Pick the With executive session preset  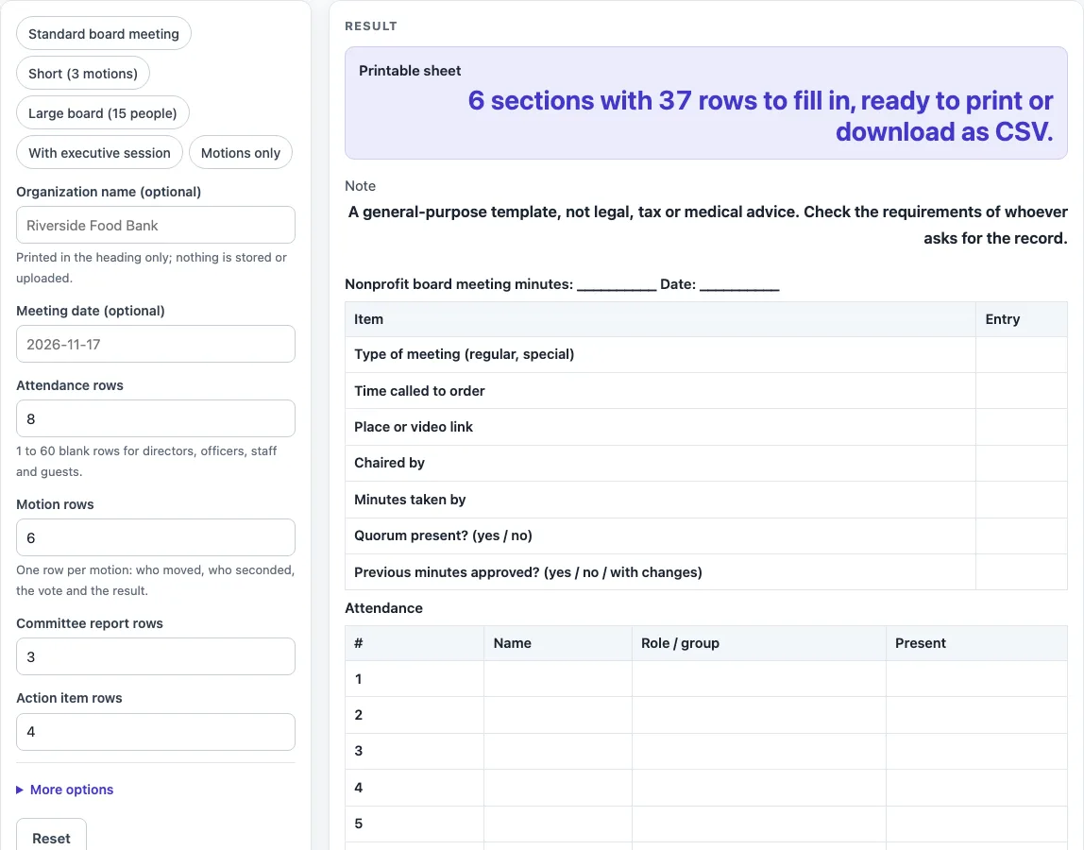(x=99, y=153)
